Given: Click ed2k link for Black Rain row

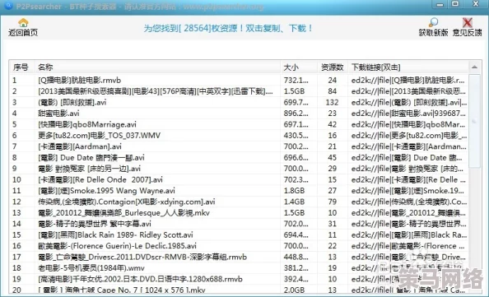Looking at the screenshot, I should [409, 235].
